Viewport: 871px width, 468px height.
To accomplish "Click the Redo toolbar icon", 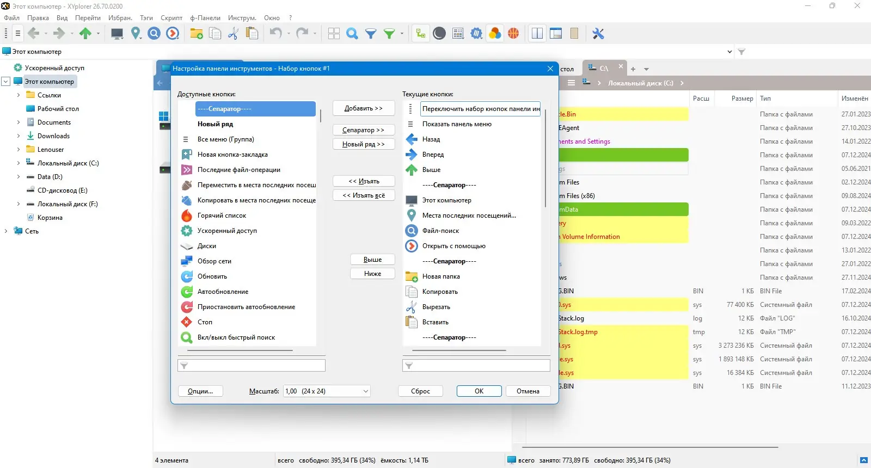I will pyautogui.click(x=302, y=34).
